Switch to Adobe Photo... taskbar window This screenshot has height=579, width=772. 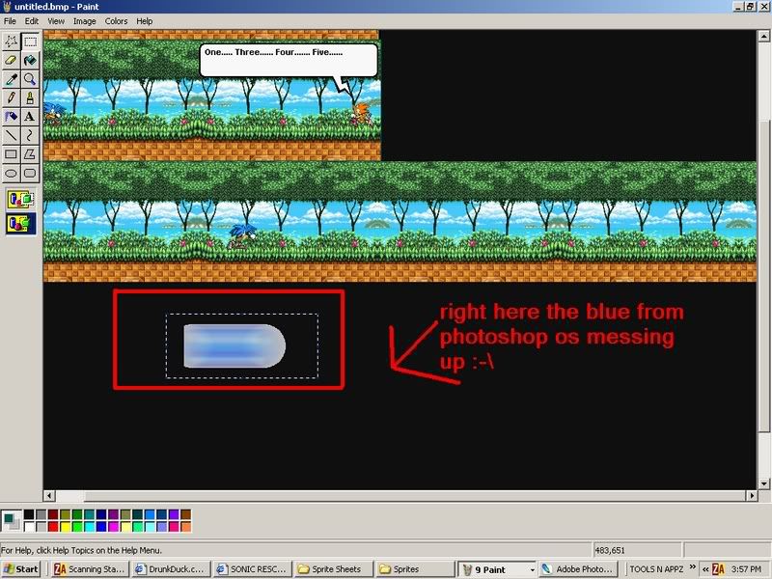(x=578, y=569)
